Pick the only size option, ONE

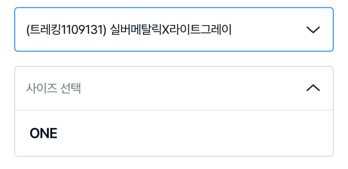click(x=43, y=133)
